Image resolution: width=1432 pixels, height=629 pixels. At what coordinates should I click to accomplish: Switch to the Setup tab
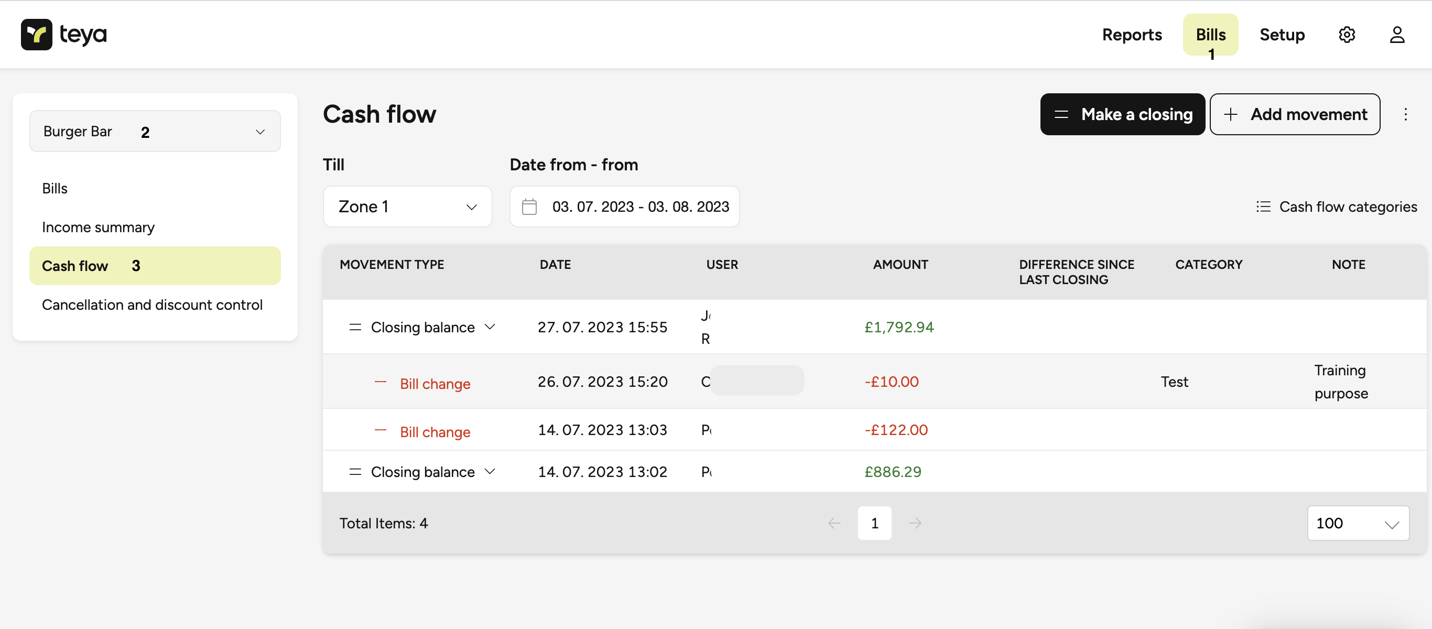1282,35
